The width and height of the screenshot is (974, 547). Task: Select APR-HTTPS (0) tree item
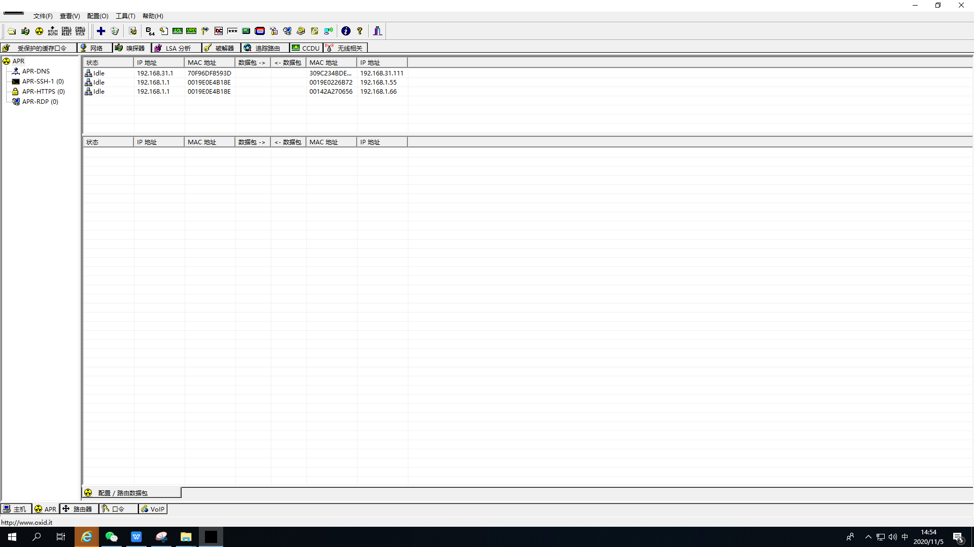(43, 92)
